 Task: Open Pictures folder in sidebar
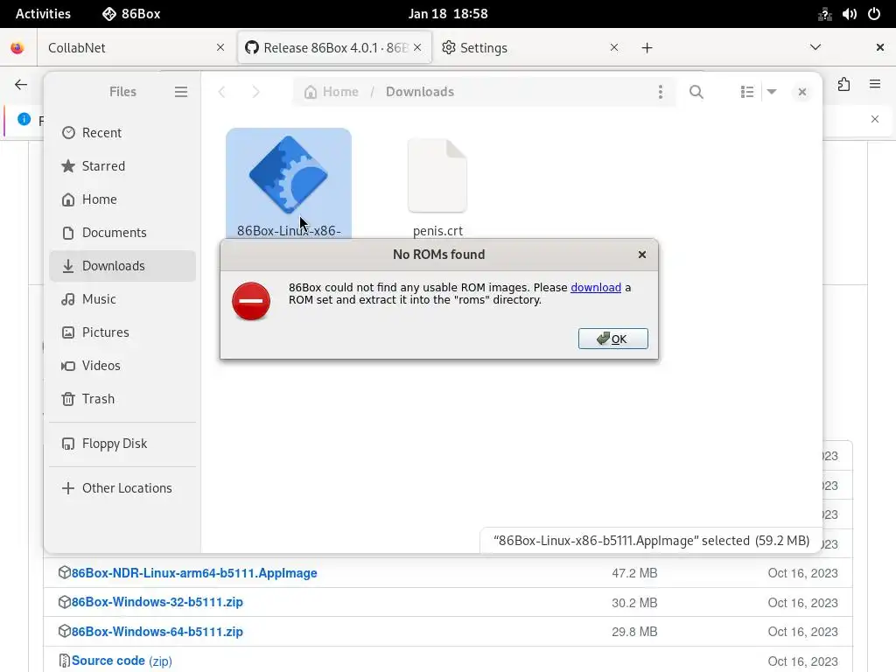pyautogui.click(x=122, y=332)
